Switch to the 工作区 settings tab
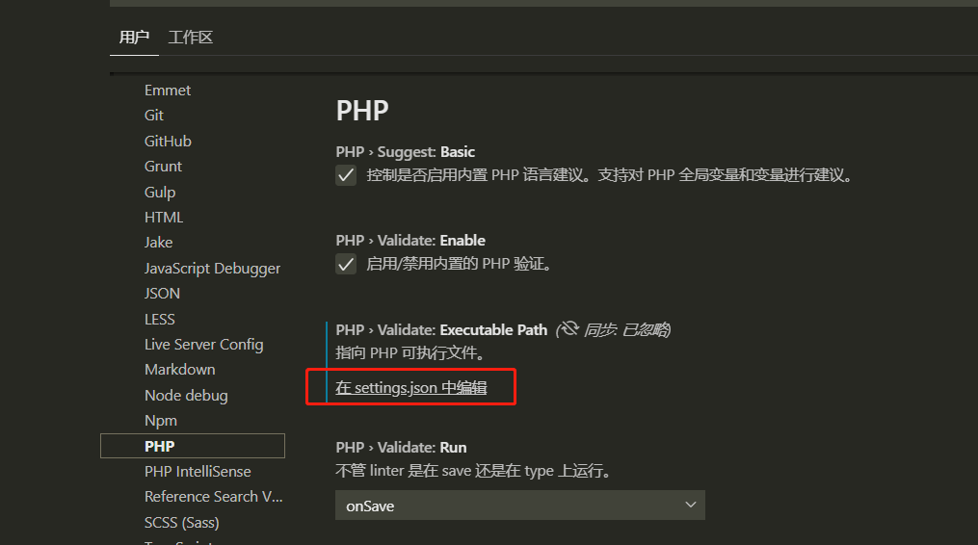 click(x=190, y=38)
